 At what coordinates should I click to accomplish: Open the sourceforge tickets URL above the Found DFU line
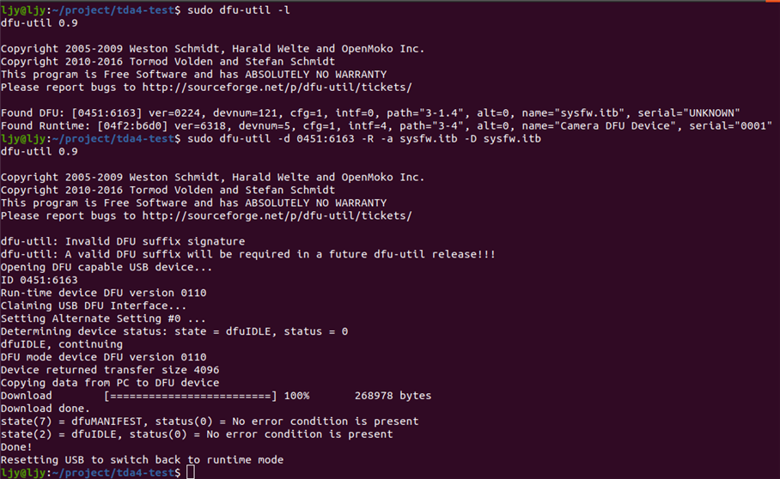click(x=277, y=88)
